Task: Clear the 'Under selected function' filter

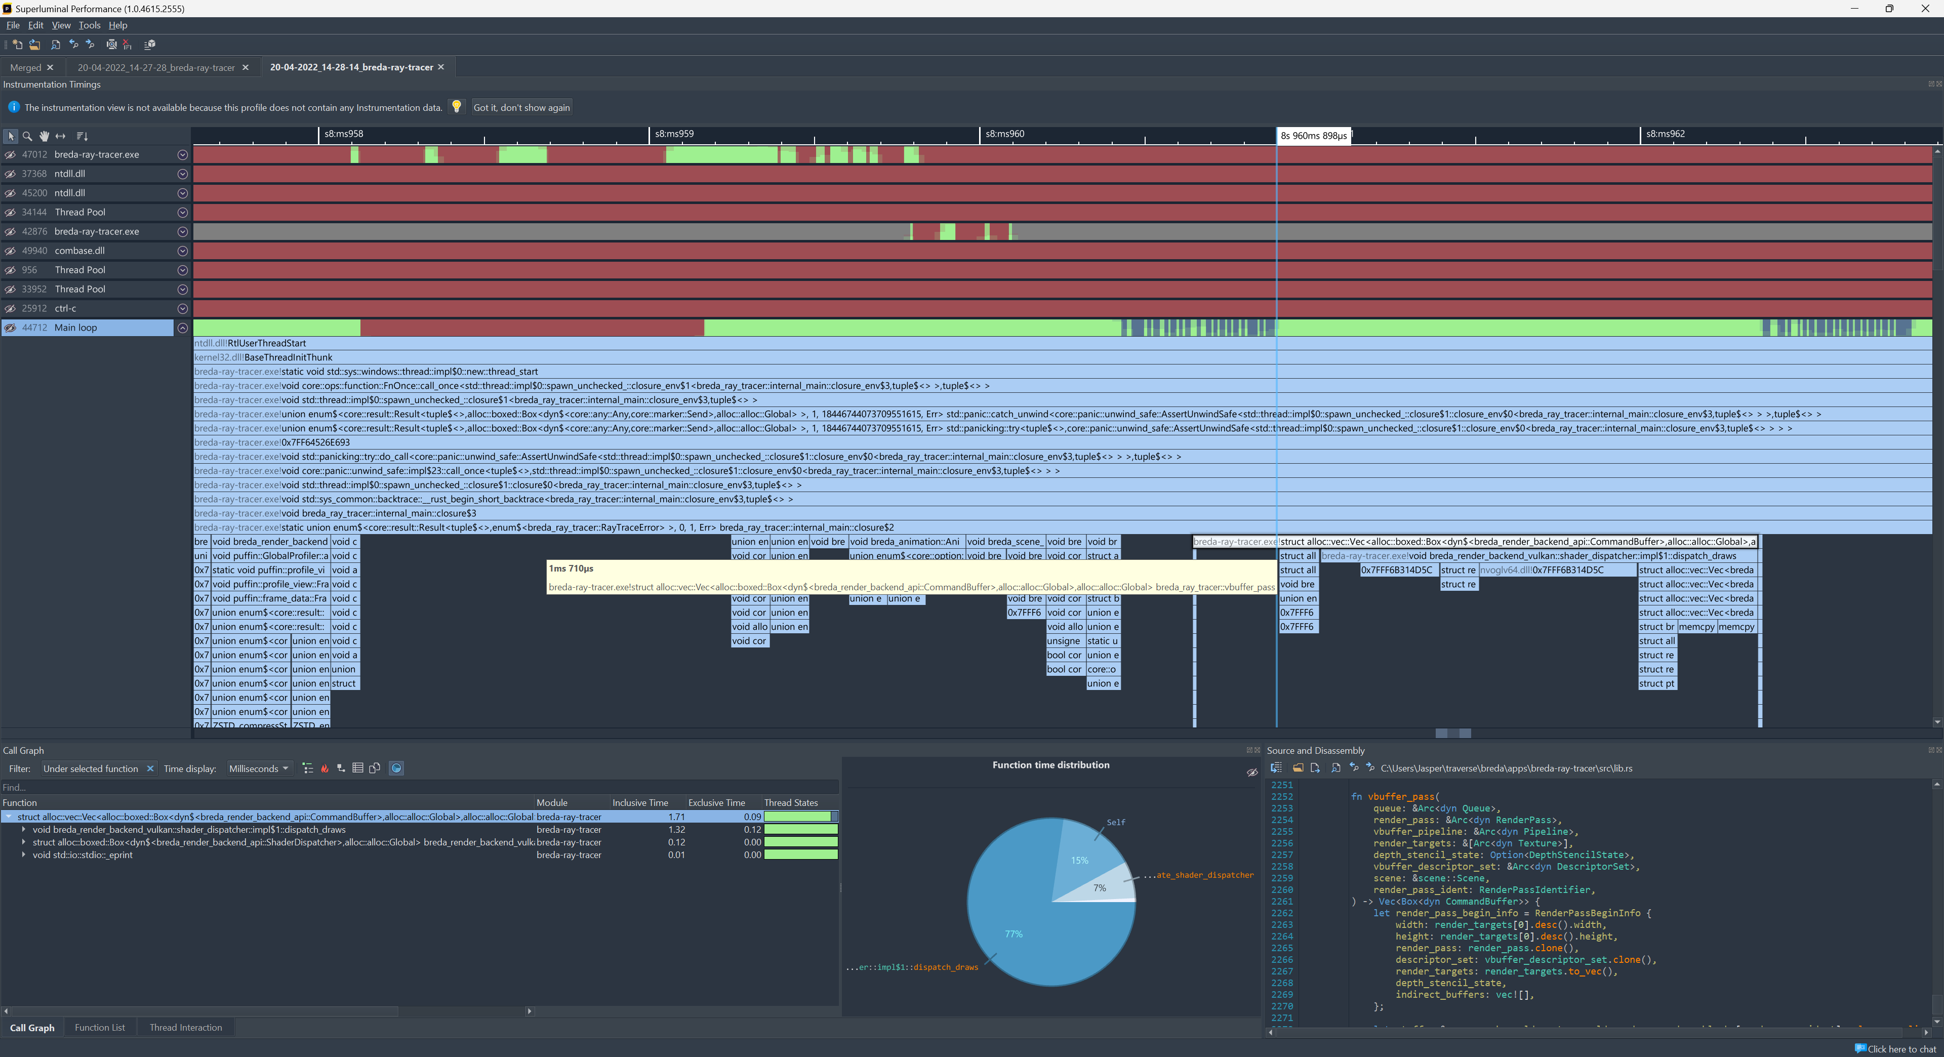Action: tap(150, 769)
